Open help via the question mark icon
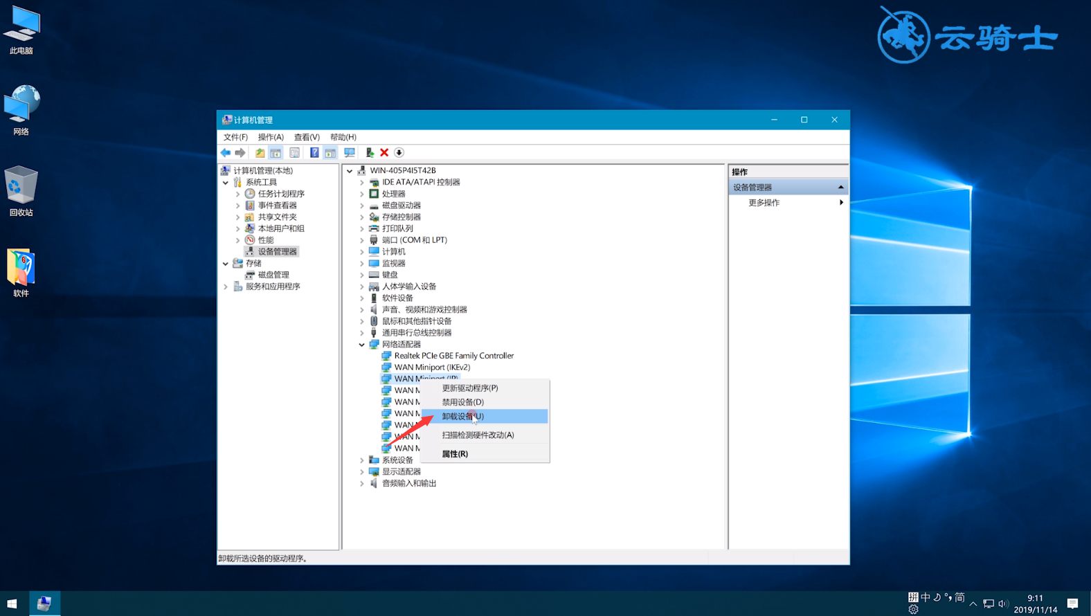1091x616 pixels. tap(314, 153)
